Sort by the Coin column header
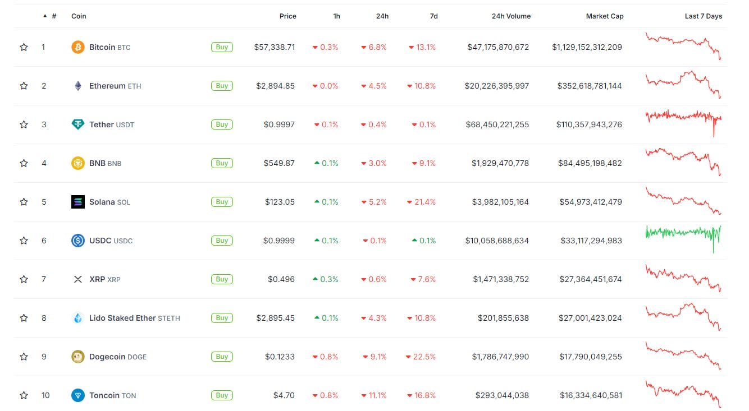This screenshot has width=749, height=411. click(x=79, y=16)
